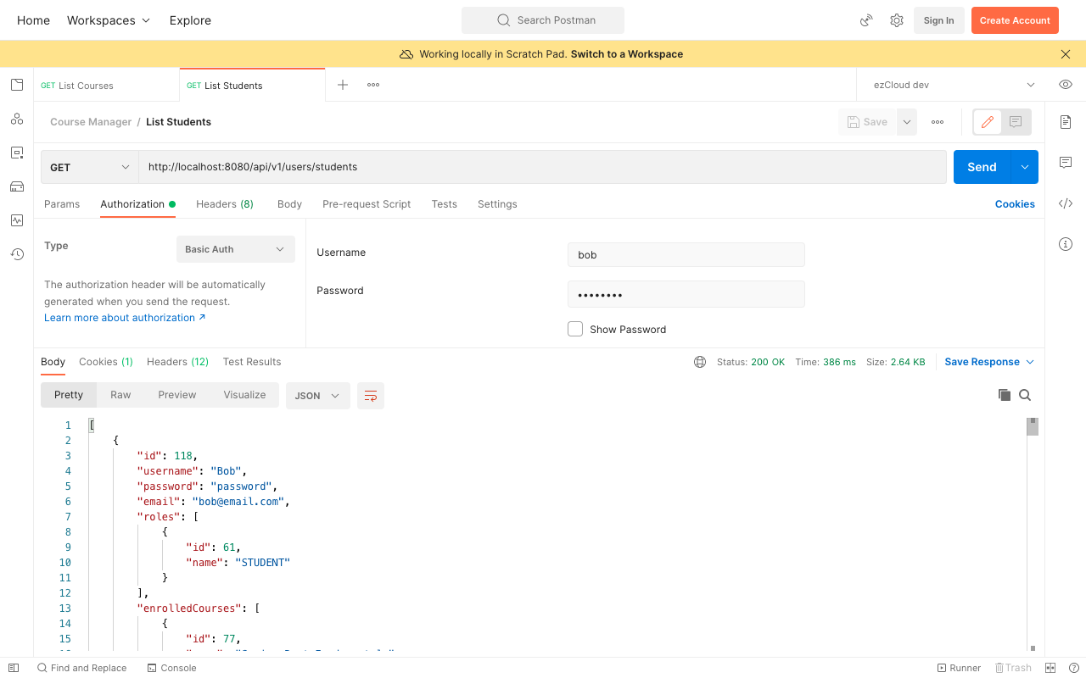Switch to edit mode pencil icon
1086x678 pixels.
pyautogui.click(x=988, y=122)
